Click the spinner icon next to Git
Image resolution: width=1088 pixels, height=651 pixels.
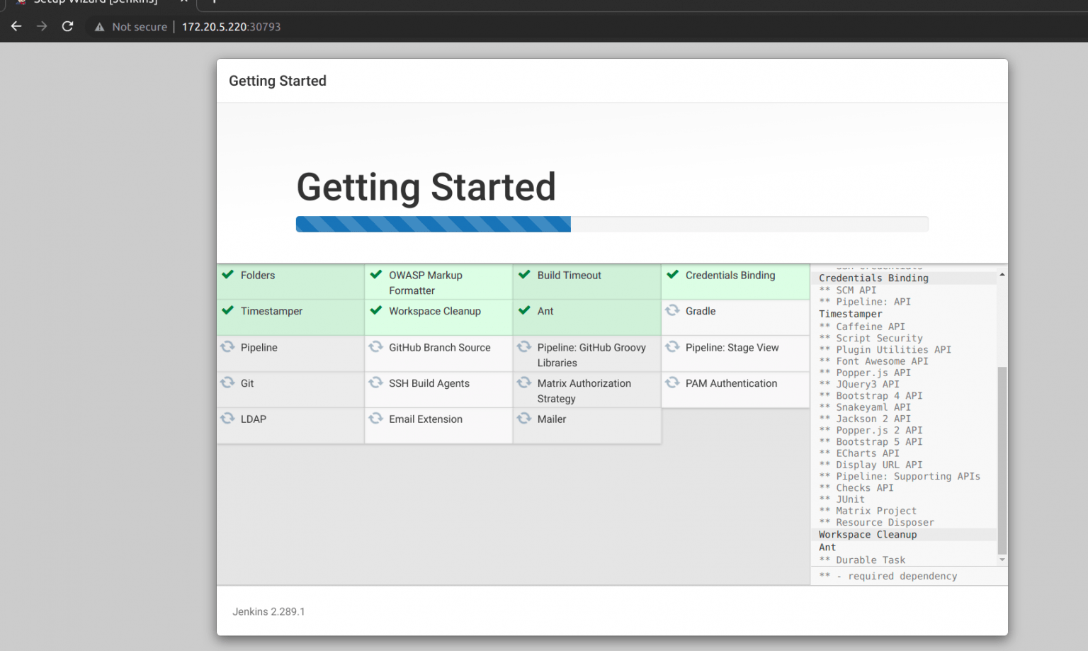click(x=228, y=383)
